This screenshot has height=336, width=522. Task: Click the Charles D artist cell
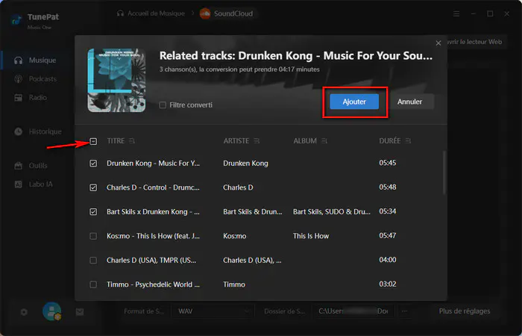coord(238,187)
